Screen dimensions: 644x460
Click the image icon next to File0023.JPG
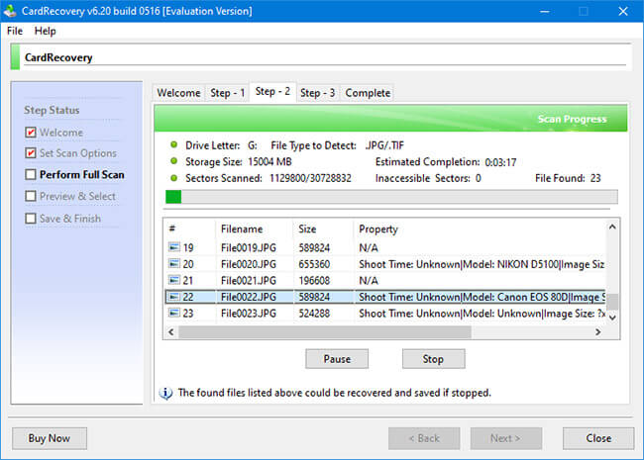174,313
